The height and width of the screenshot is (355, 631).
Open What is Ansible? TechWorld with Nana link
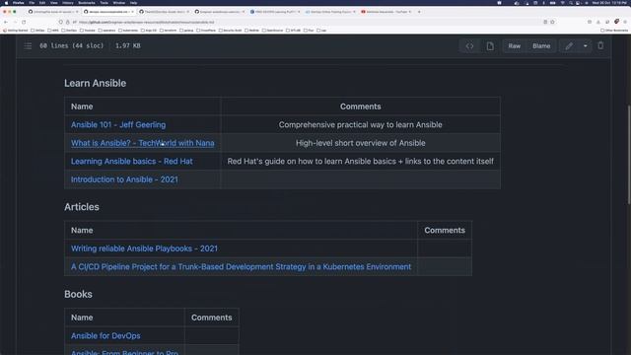click(x=142, y=143)
